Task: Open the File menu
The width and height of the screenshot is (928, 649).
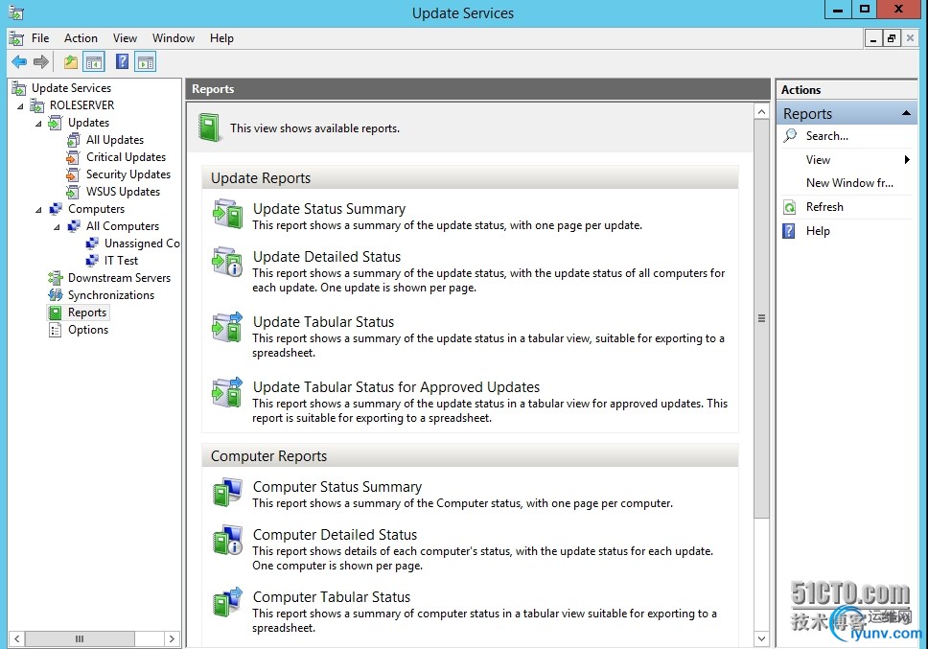Action: [x=40, y=38]
